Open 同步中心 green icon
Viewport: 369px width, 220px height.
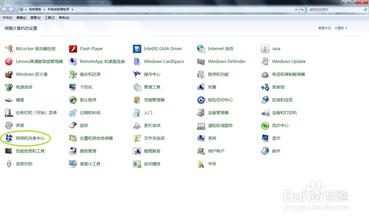[x=265, y=126]
